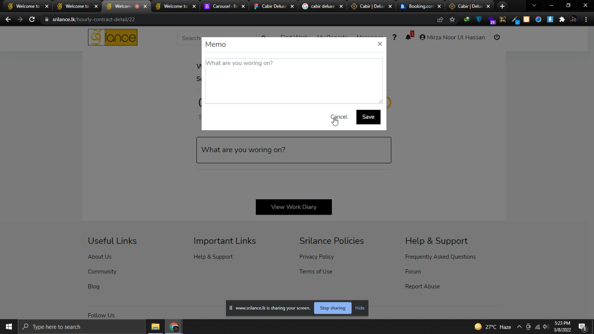Click the help question mark icon
594x334 pixels.
(394, 37)
